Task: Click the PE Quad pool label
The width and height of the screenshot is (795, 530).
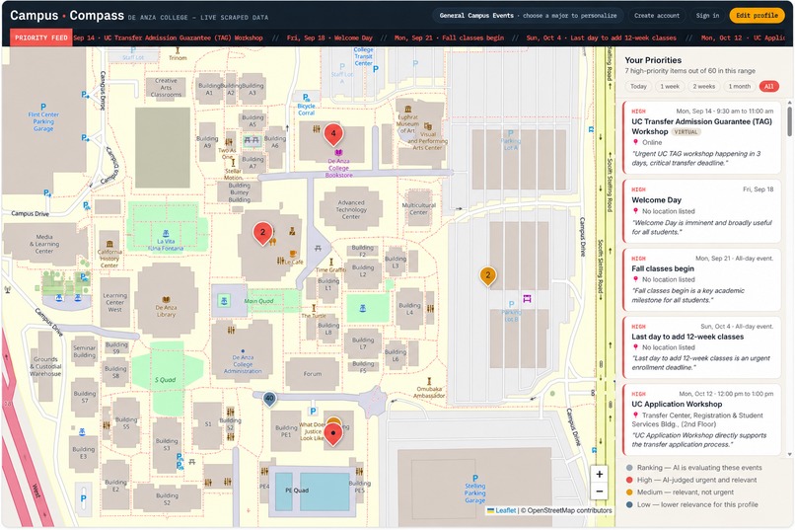Action: (297, 491)
